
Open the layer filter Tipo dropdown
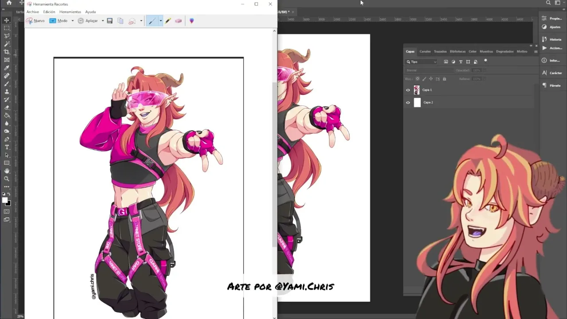[422, 62]
